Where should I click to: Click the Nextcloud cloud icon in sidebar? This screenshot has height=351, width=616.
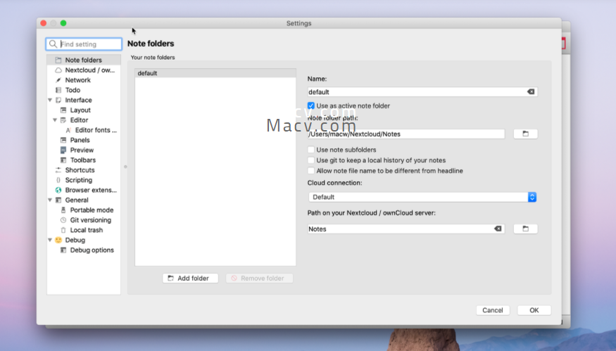click(x=58, y=70)
